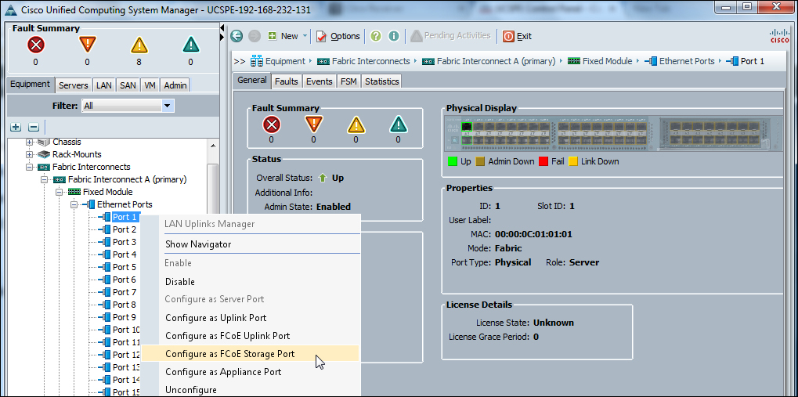Expand the Rack-Mounts tree node

pyautogui.click(x=30, y=154)
